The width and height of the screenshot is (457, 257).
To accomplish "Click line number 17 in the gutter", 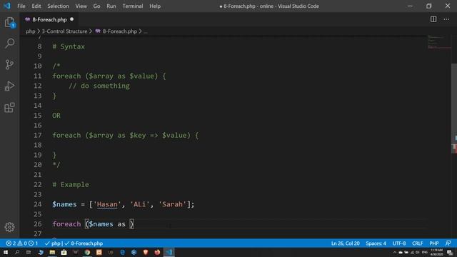I will point(38,135).
